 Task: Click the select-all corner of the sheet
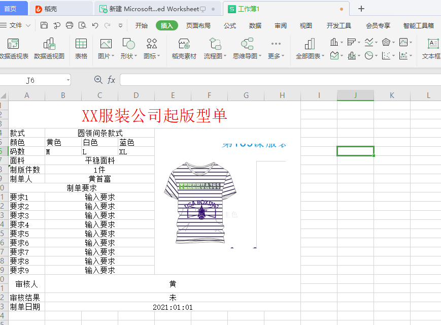coord(4,95)
